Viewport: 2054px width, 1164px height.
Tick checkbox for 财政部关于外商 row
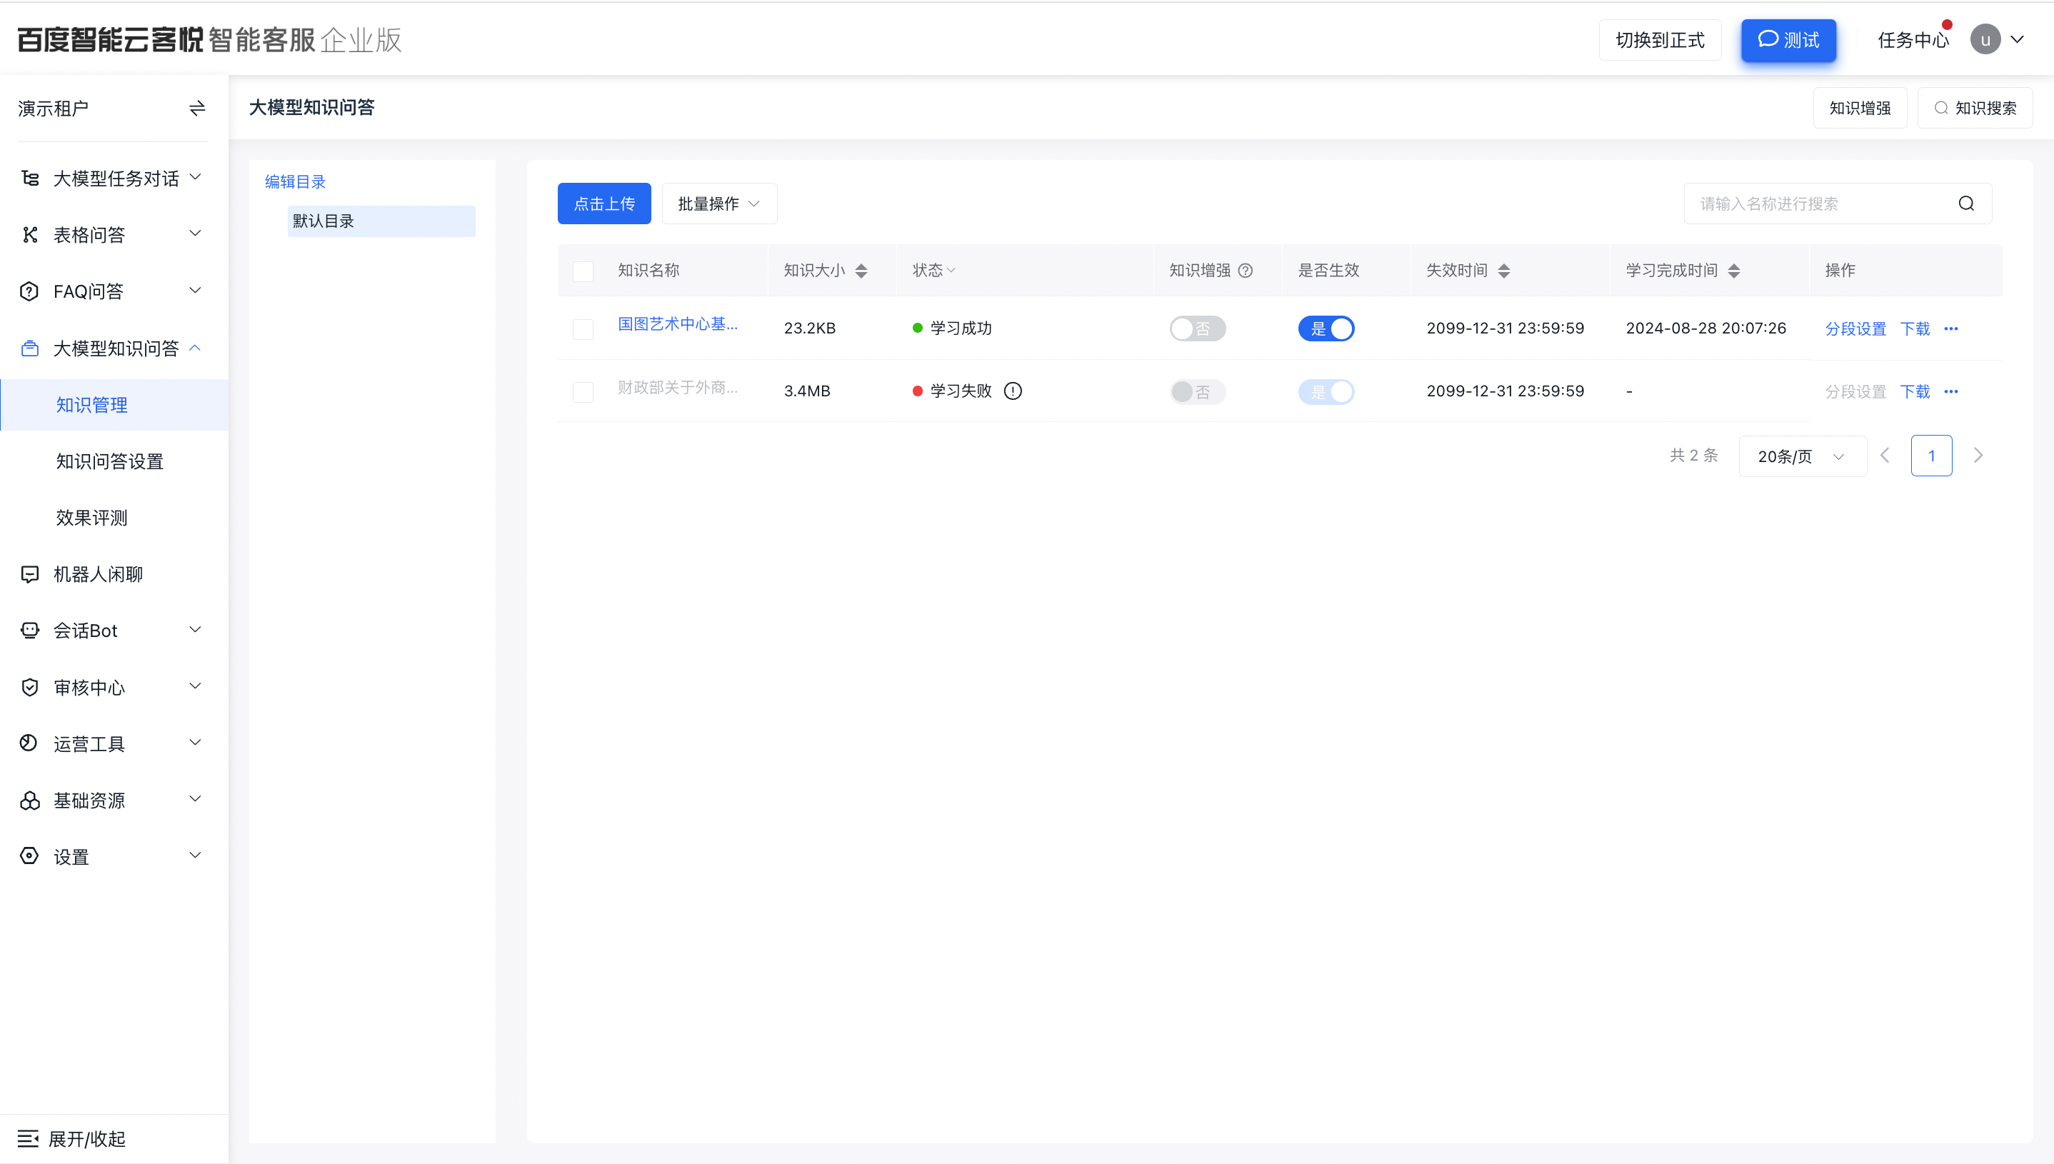coord(583,392)
